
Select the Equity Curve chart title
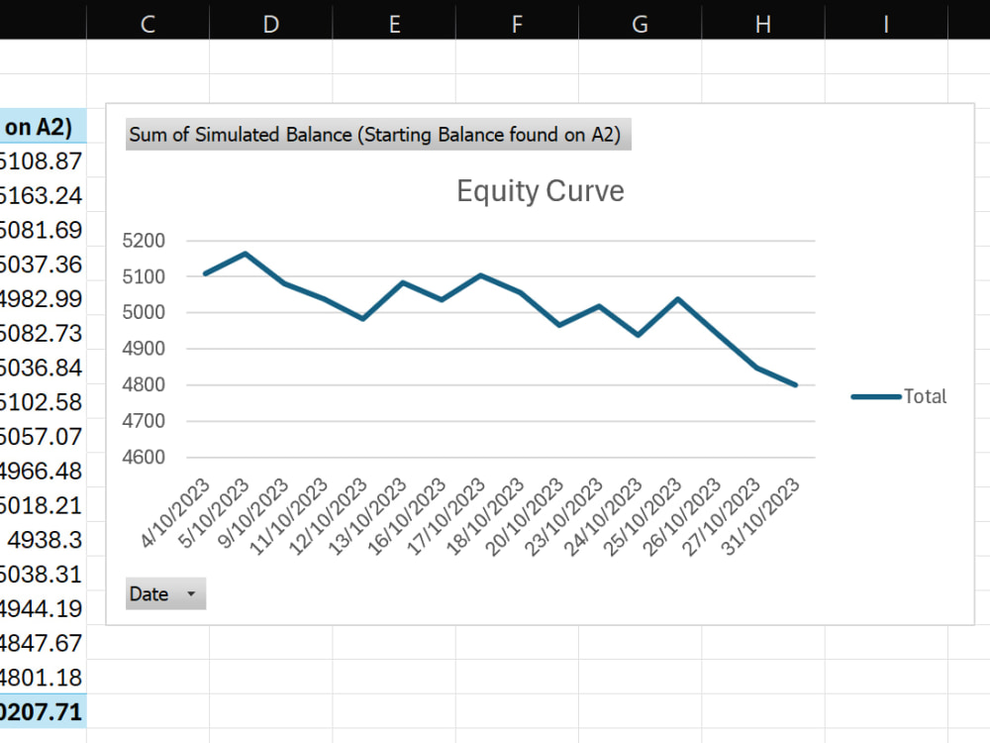pos(541,190)
